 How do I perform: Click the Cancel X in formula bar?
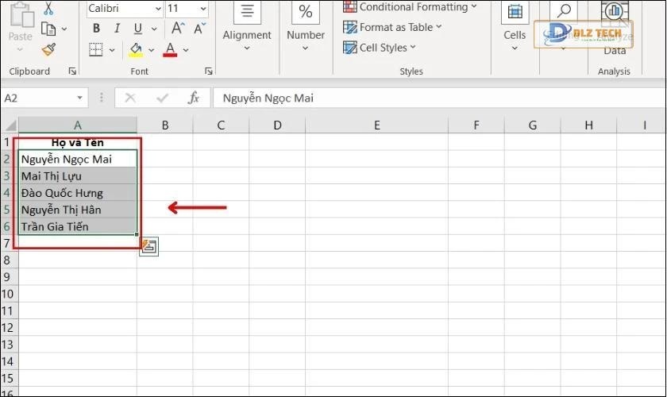tap(130, 98)
